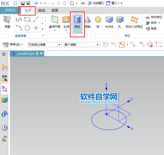Open the 菜单(M) menu
Screen dimensions: 164x155
click(x=13, y=45)
